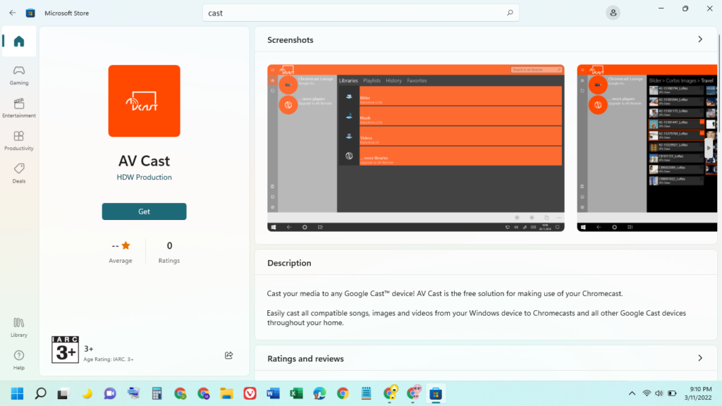This screenshot has width=722, height=406.
Task: Click the IARC 3+ rating badge
Action: (65, 350)
